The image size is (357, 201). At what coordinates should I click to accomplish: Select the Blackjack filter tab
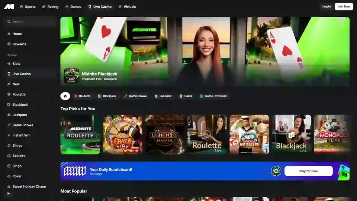(107, 96)
